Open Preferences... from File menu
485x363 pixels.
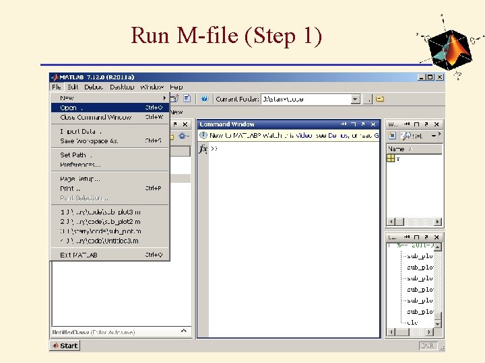110,165
